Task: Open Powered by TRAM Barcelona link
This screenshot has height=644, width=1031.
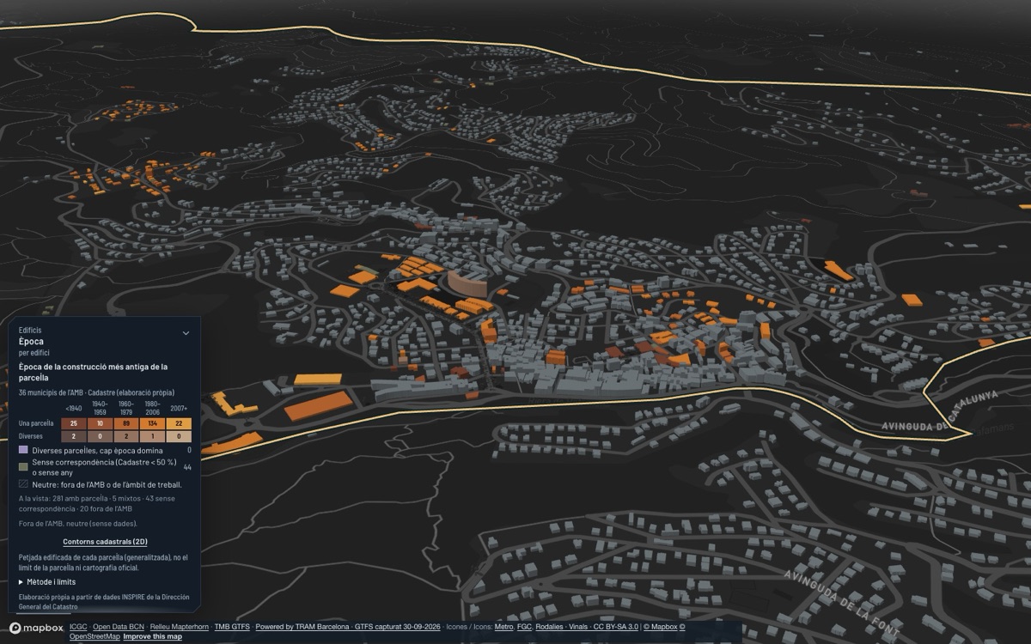Action: coord(302,627)
